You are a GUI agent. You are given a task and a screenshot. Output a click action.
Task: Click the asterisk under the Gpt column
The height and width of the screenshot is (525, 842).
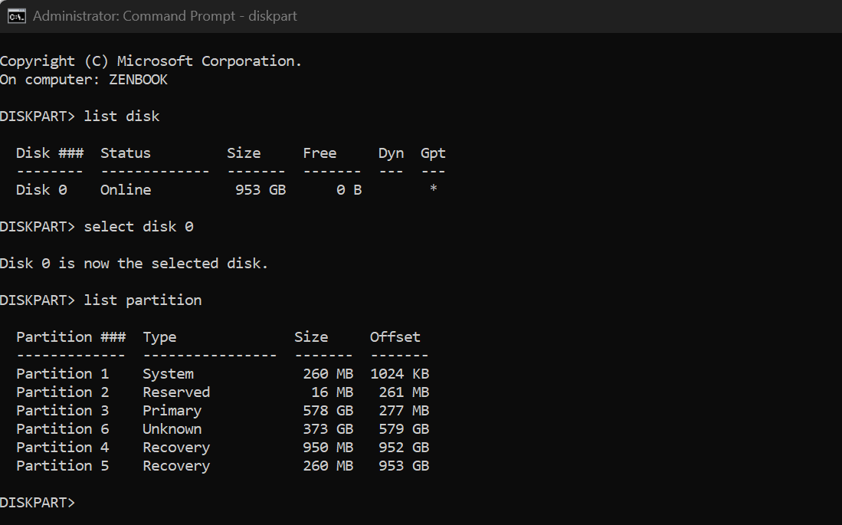tap(434, 189)
